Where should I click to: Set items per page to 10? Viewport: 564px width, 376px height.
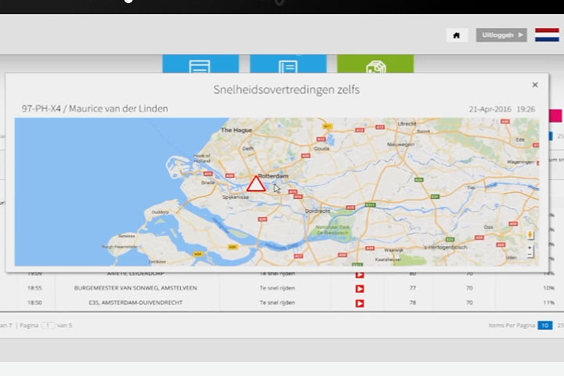pos(544,325)
